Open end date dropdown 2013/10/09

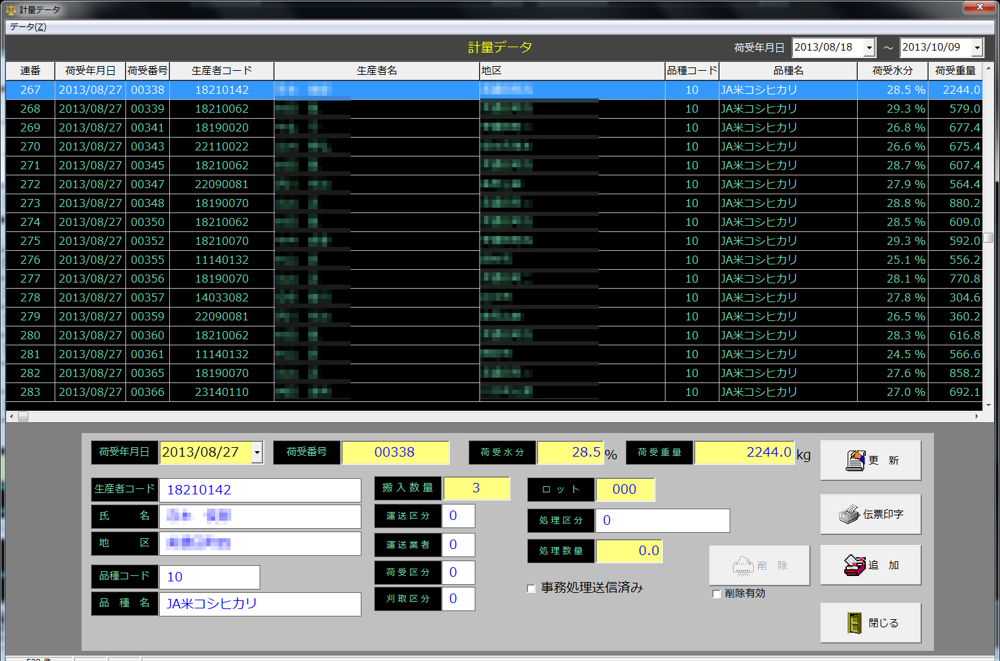[977, 47]
